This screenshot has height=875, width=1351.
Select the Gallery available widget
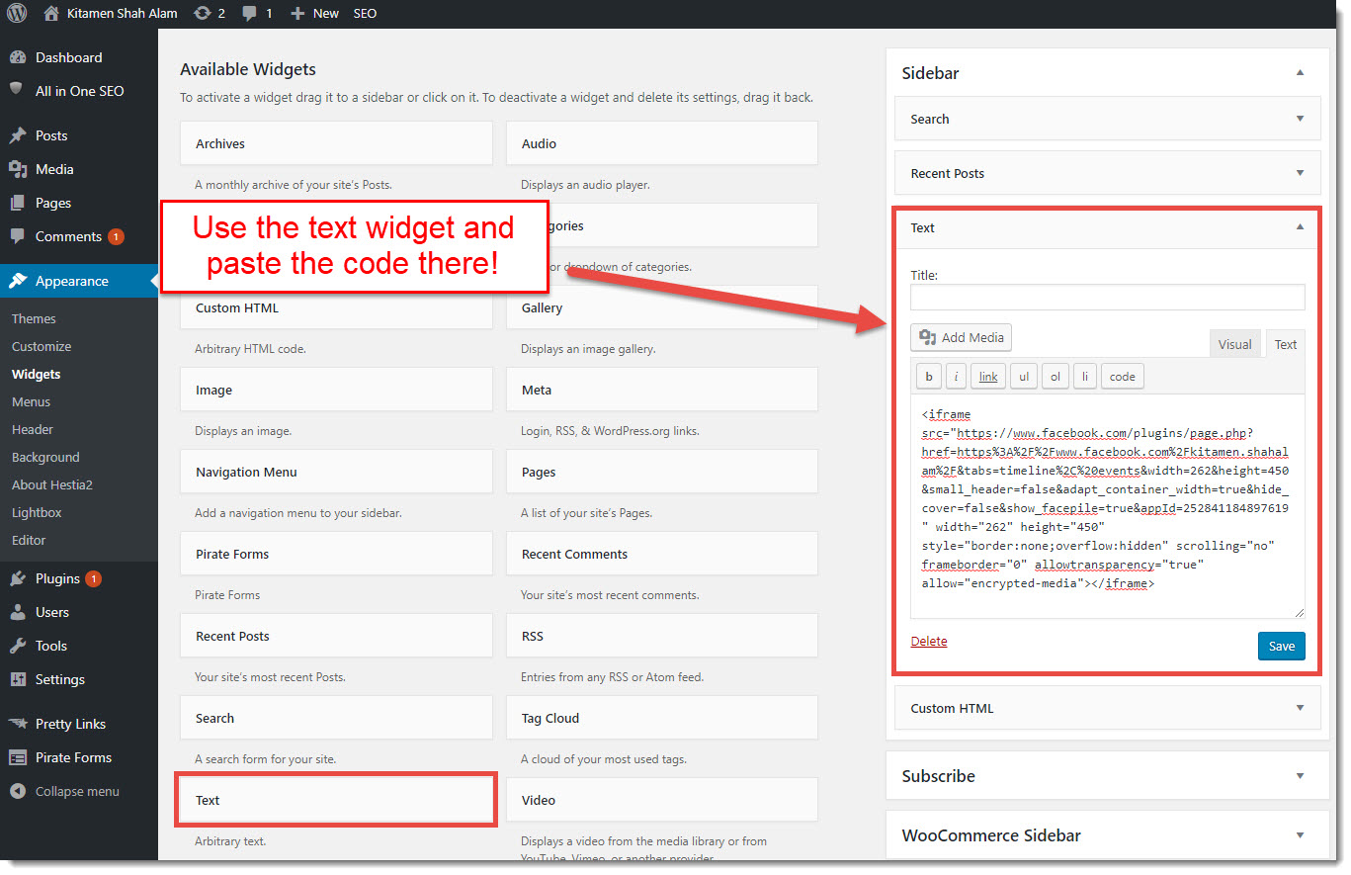[662, 307]
